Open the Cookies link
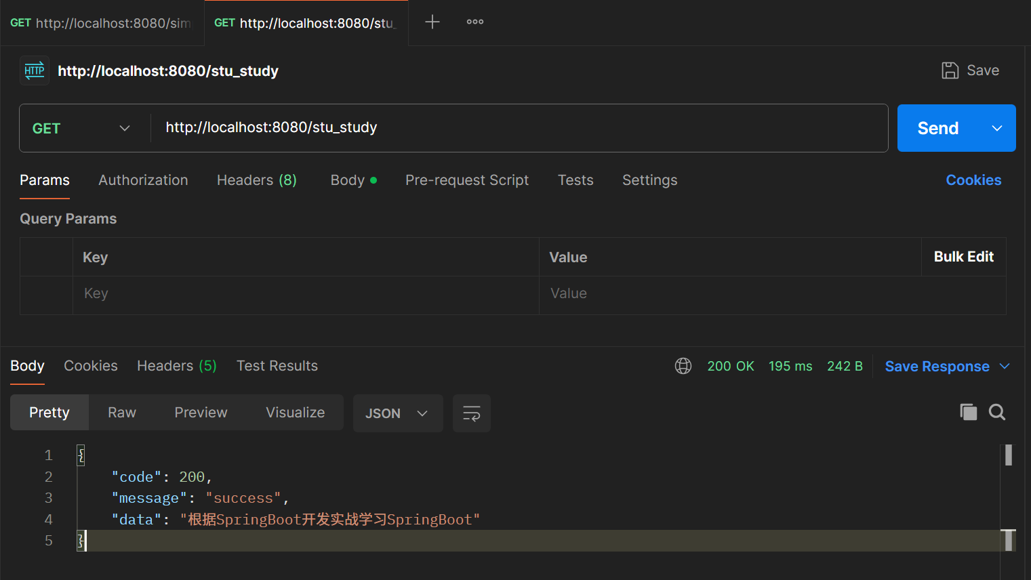 tap(973, 180)
